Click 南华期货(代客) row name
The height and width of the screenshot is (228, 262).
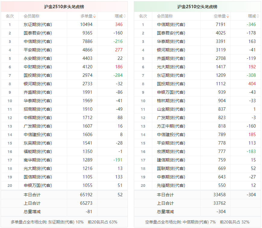pos(38,160)
